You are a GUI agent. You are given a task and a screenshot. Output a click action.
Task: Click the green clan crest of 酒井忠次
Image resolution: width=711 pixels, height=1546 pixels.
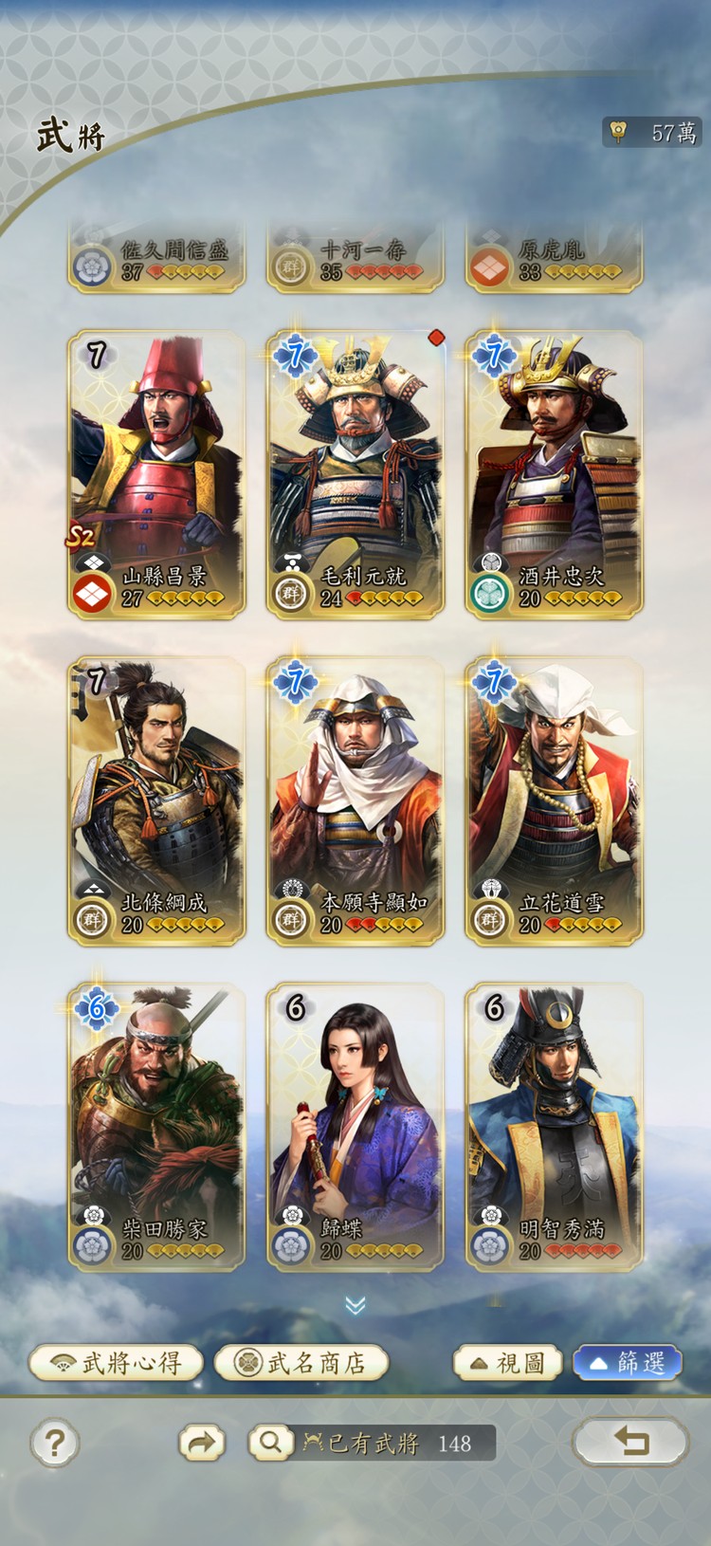489,595
